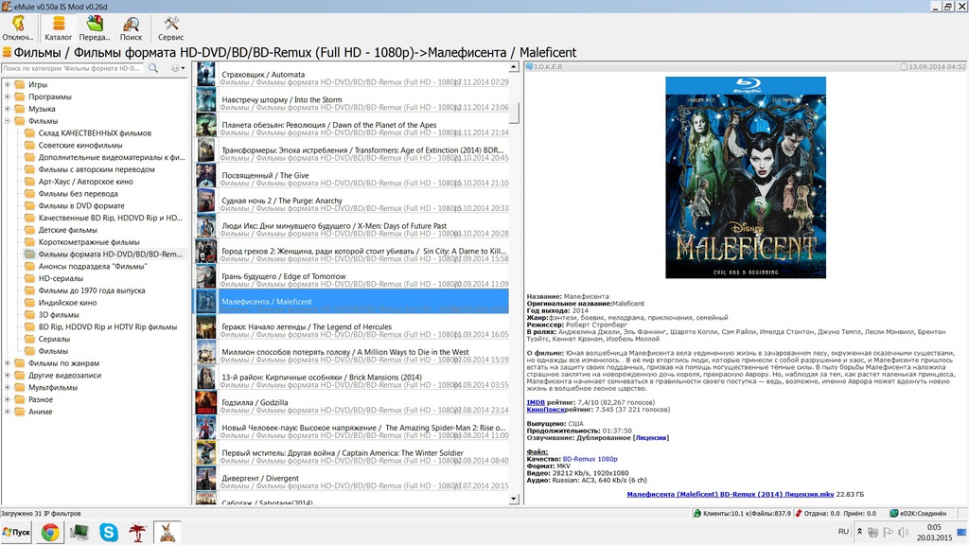
Task: Expand the Мультфильмы tree node
Action: click(x=8, y=387)
